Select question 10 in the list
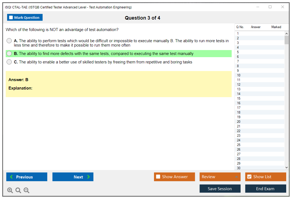Viewport: 293px width, 200px height. click(x=239, y=75)
